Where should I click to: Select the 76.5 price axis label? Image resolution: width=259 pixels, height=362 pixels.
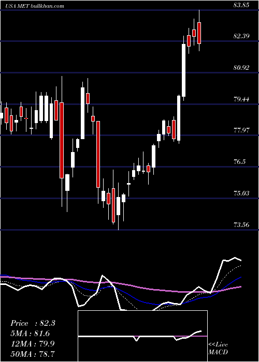[239, 161]
